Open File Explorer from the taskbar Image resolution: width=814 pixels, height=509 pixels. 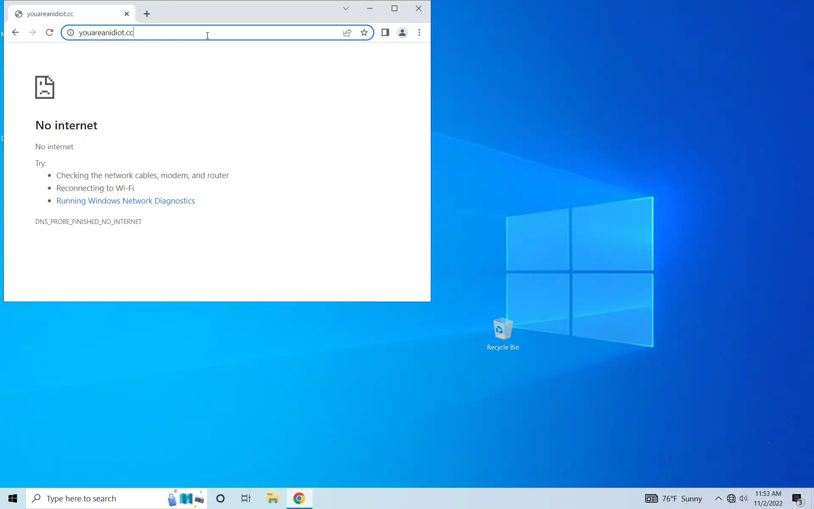273,498
